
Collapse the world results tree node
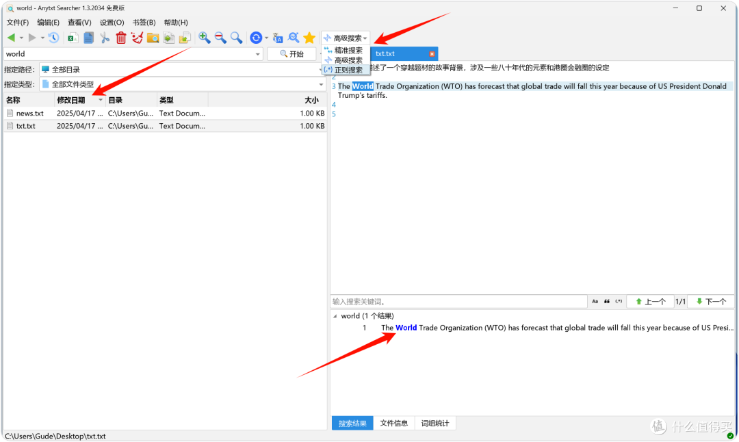(335, 316)
